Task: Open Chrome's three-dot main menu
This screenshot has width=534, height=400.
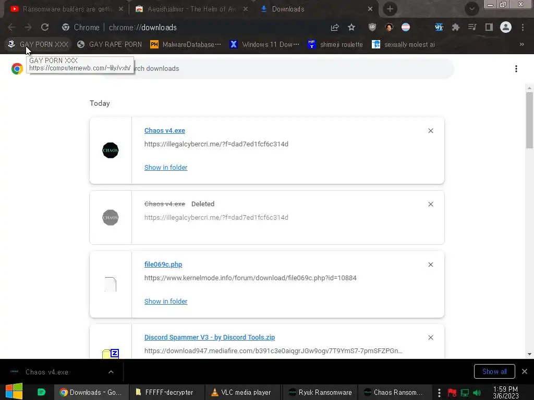Action: pyautogui.click(x=523, y=27)
